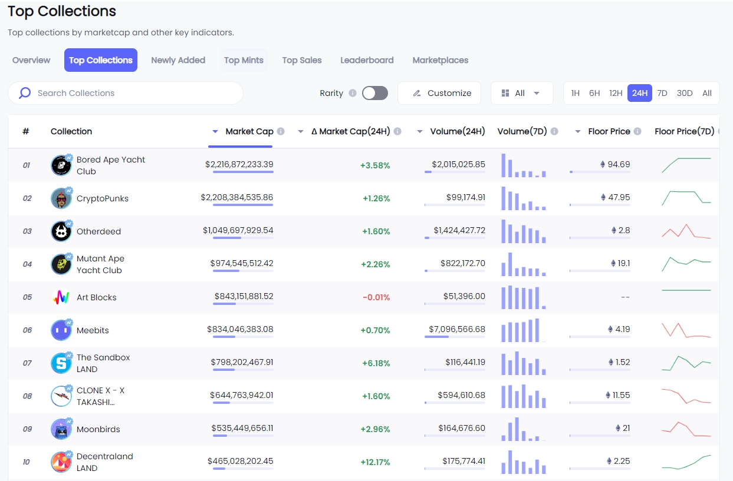Click the Otherdeed collection avatar
The image size is (733, 481).
61,231
